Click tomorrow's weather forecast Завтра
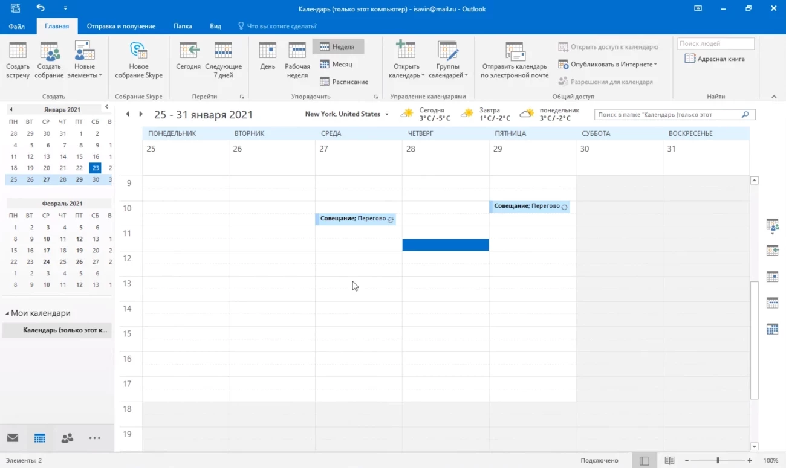Screen dimensions: 786x468 click(485, 114)
